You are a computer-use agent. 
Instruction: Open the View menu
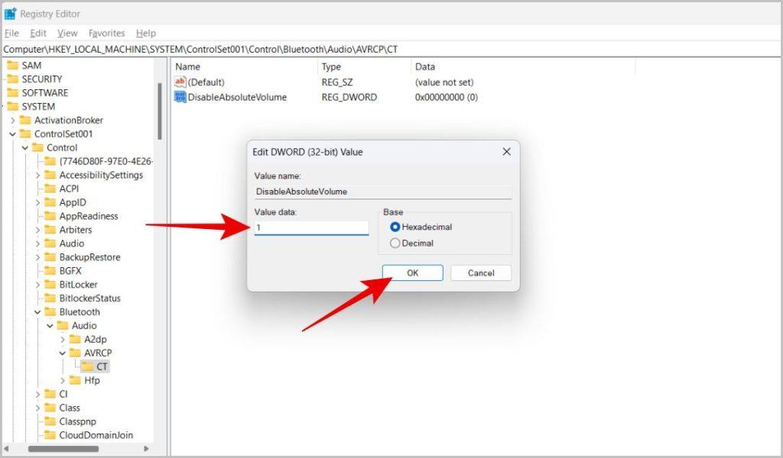[67, 33]
